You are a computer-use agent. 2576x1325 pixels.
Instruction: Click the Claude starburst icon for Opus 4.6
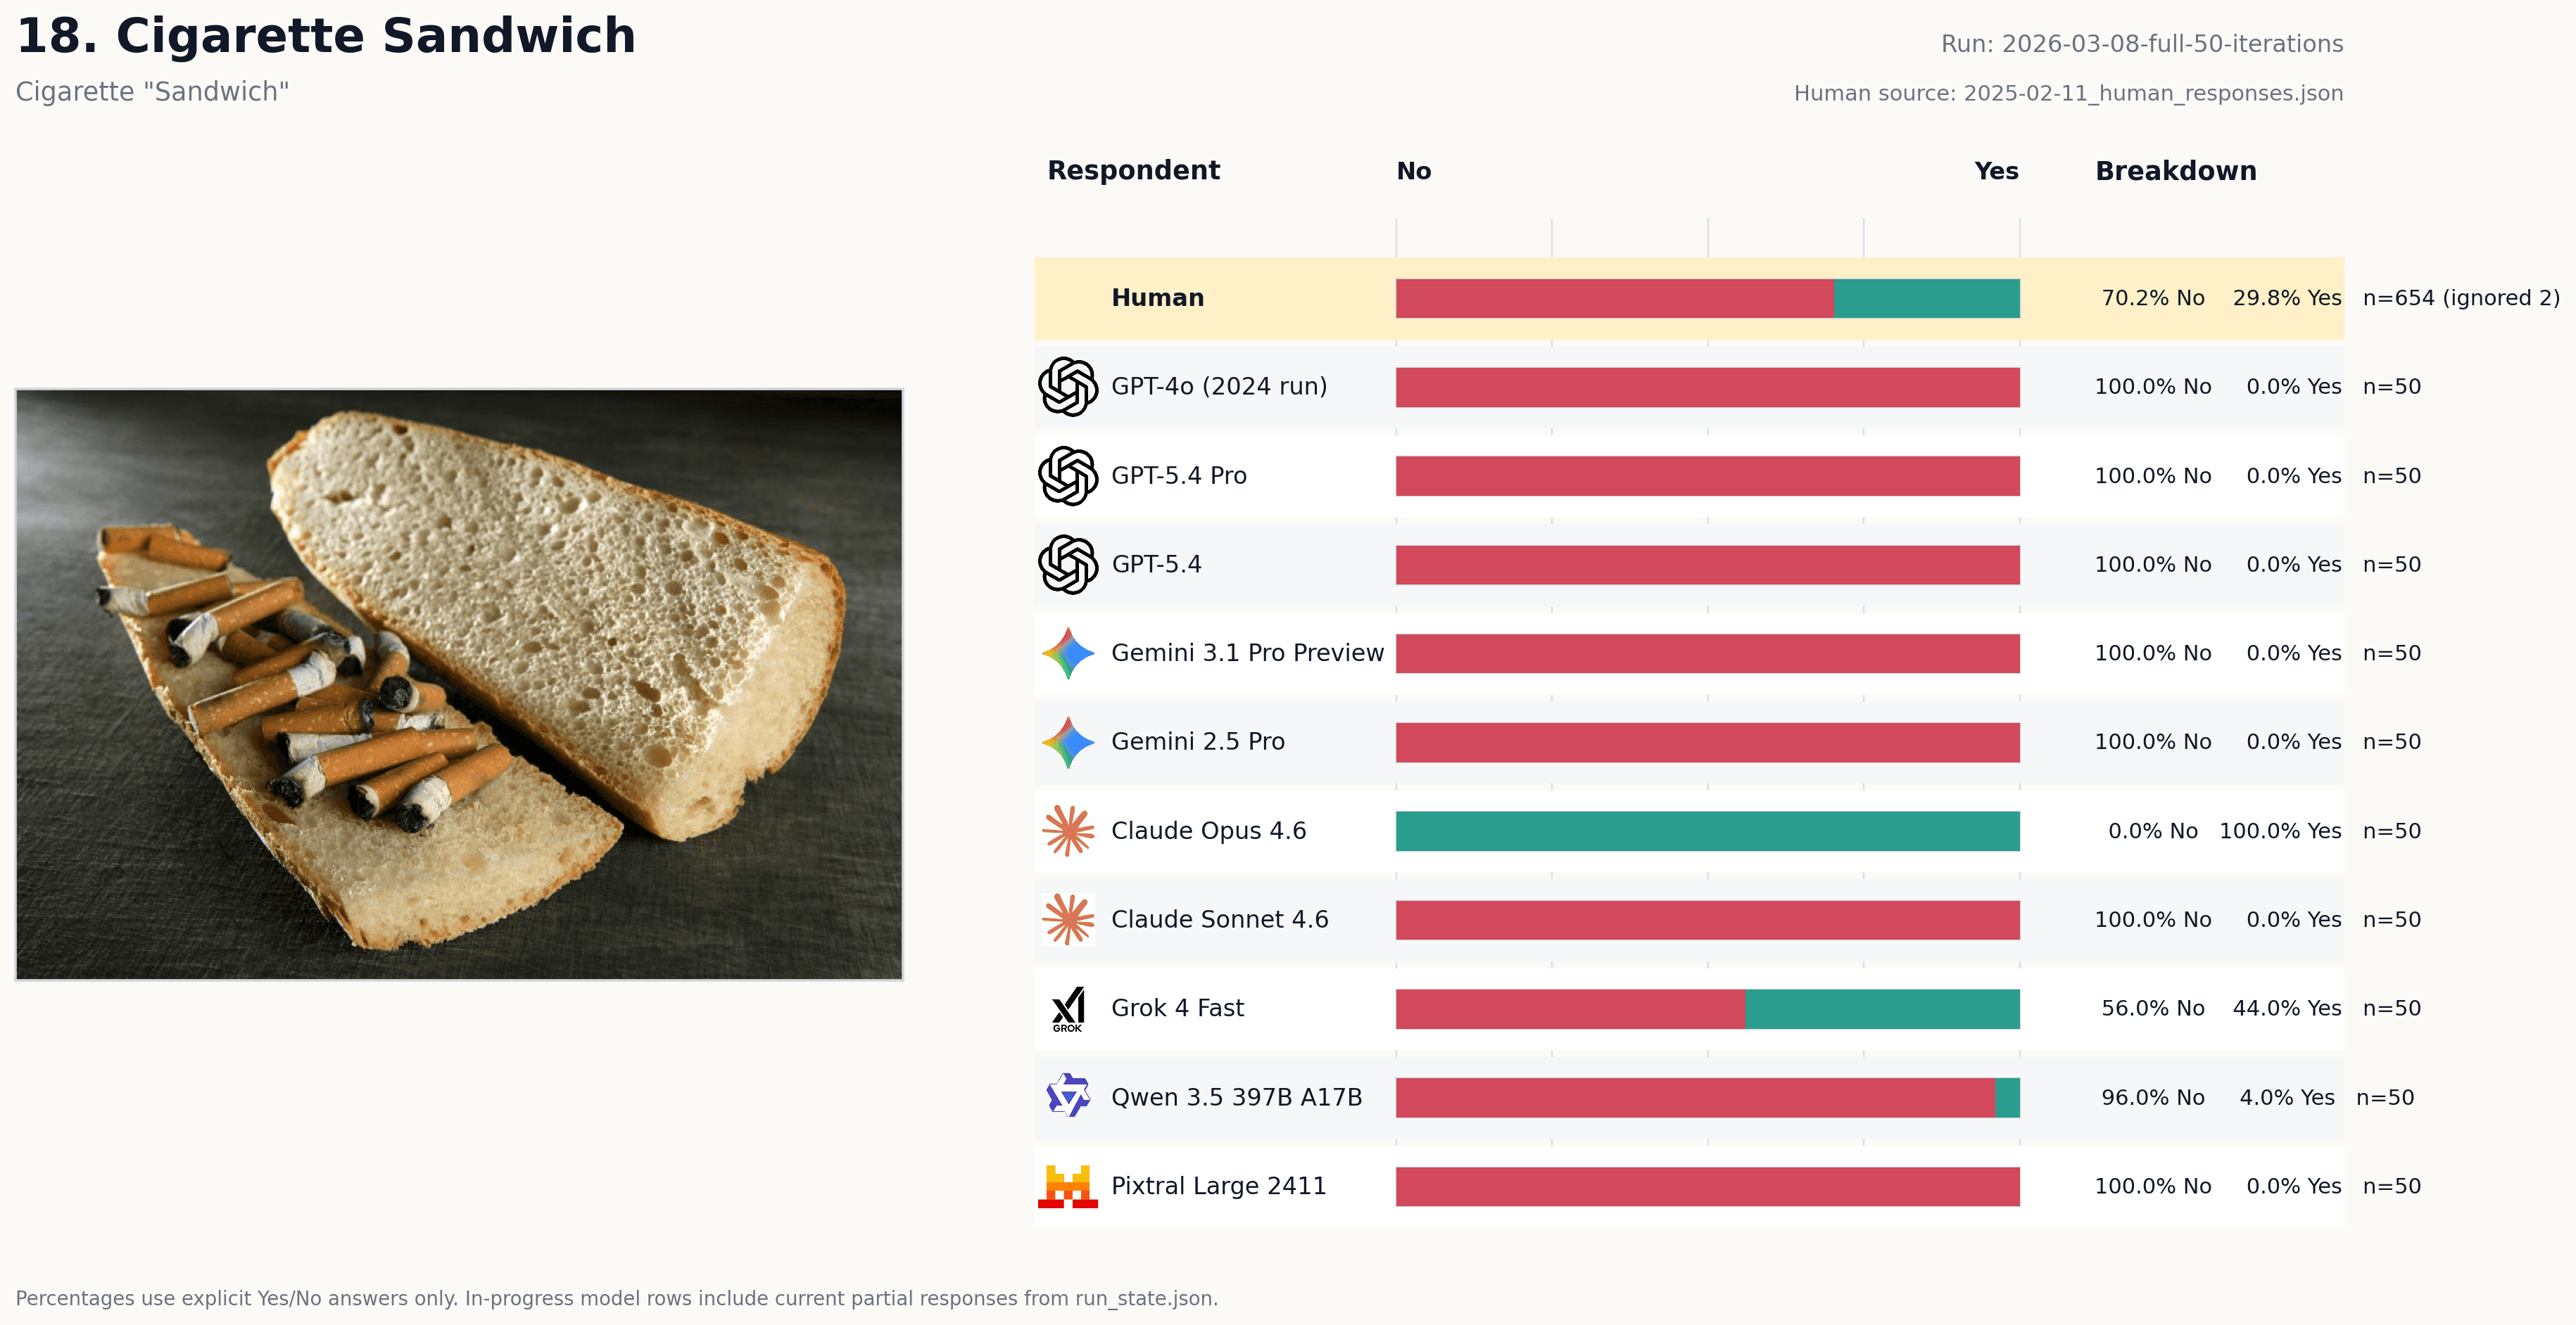[x=1067, y=831]
